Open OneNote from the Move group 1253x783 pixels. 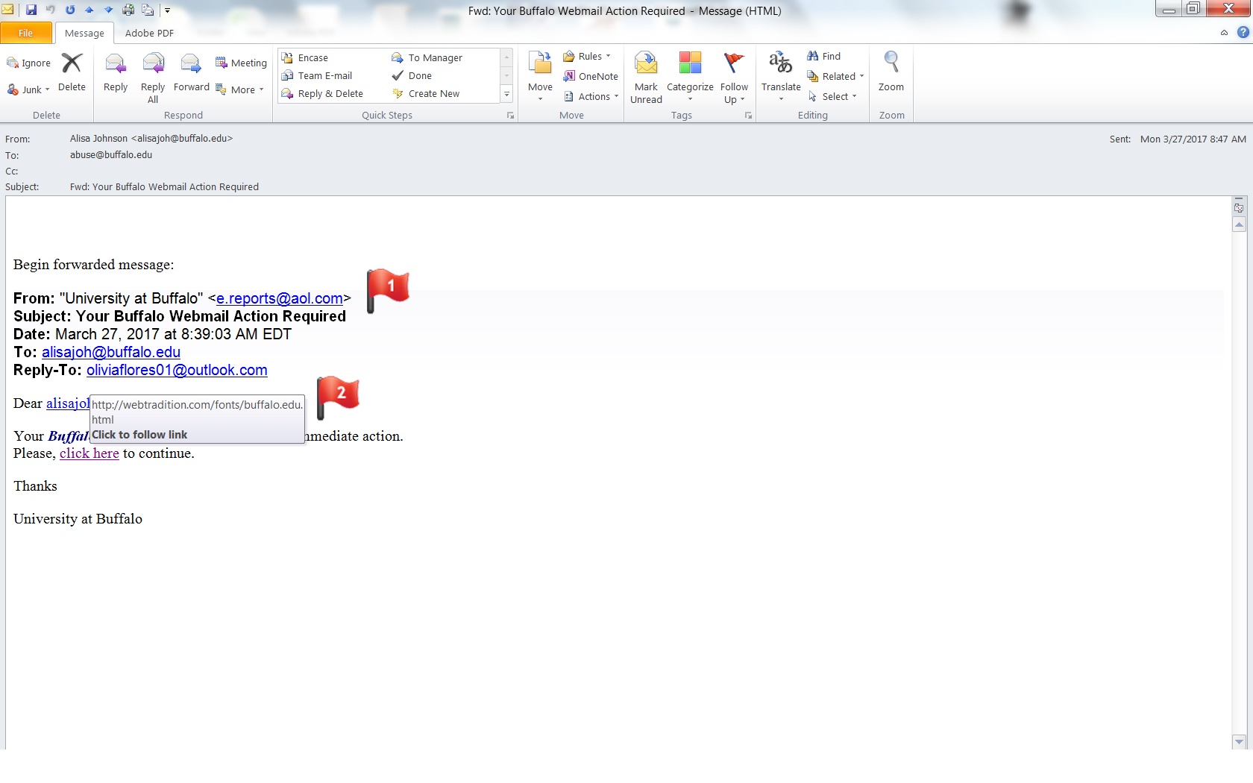[x=591, y=76]
